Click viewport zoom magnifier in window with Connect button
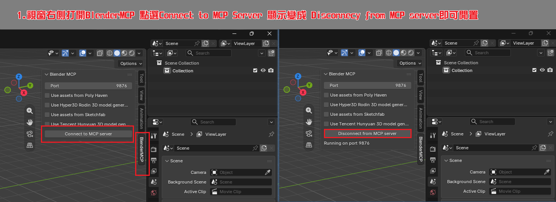This screenshot has width=556, height=202. point(29,110)
